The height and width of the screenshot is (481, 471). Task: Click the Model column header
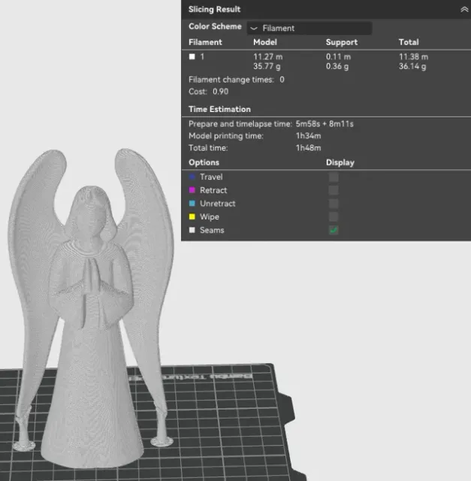[265, 42]
